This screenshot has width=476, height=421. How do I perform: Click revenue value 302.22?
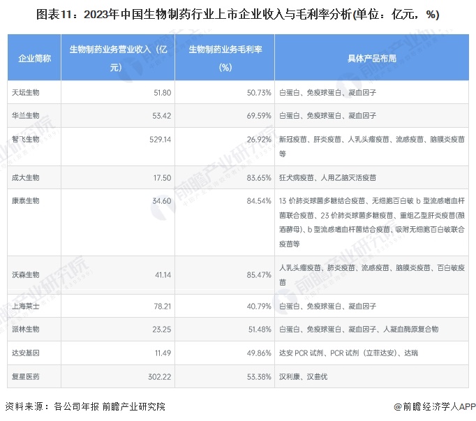160,376
